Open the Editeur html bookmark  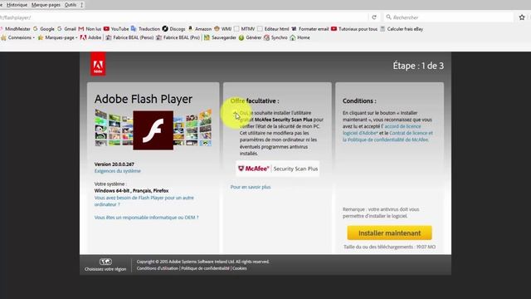pyautogui.click(x=273, y=29)
